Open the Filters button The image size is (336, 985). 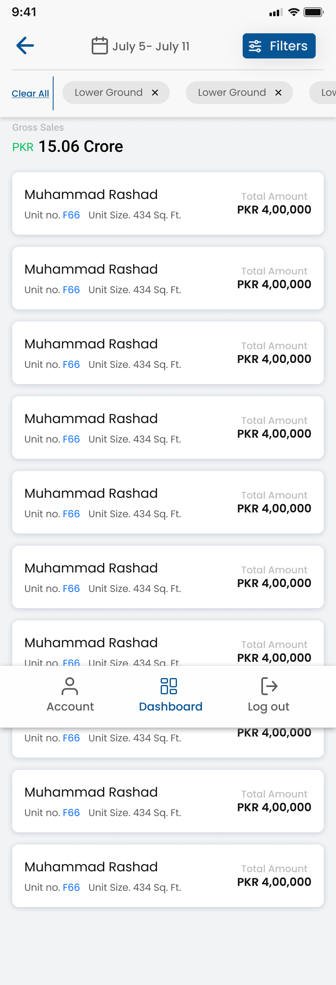pyautogui.click(x=279, y=46)
